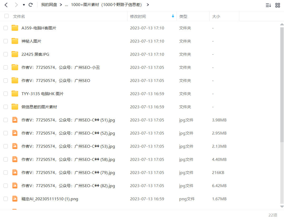The image size is (284, 220).
Task: Click the image icon of (79).jpg
Action: pos(15,172)
